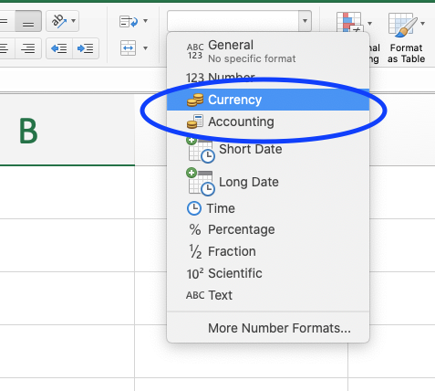Click the Format as Table icon
The height and width of the screenshot is (391, 435).
tap(403, 25)
